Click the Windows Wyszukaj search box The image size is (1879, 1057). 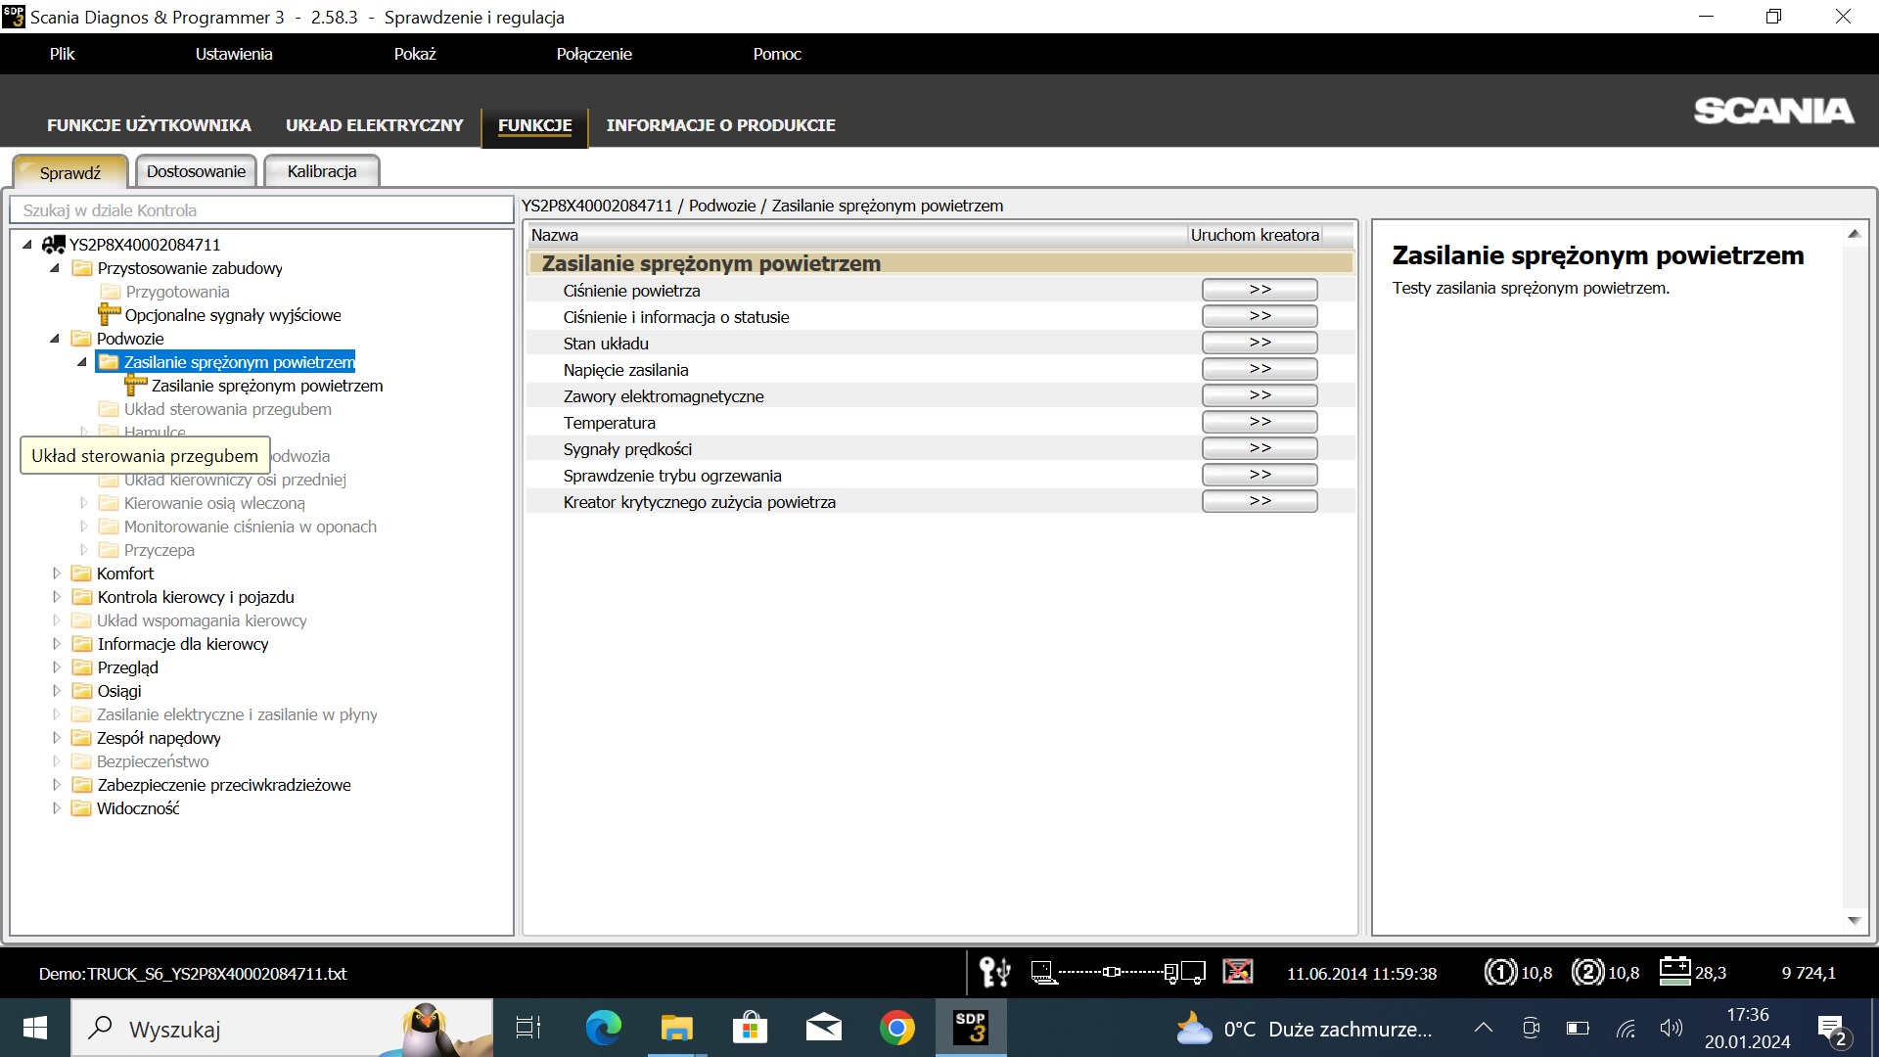[x=282, y=1029]
